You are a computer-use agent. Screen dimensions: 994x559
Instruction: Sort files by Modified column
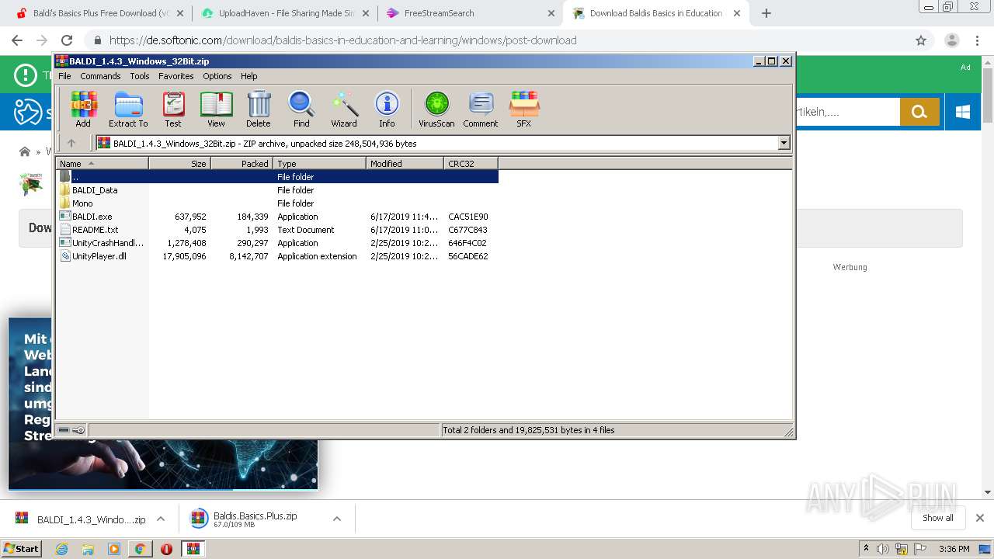405,163
